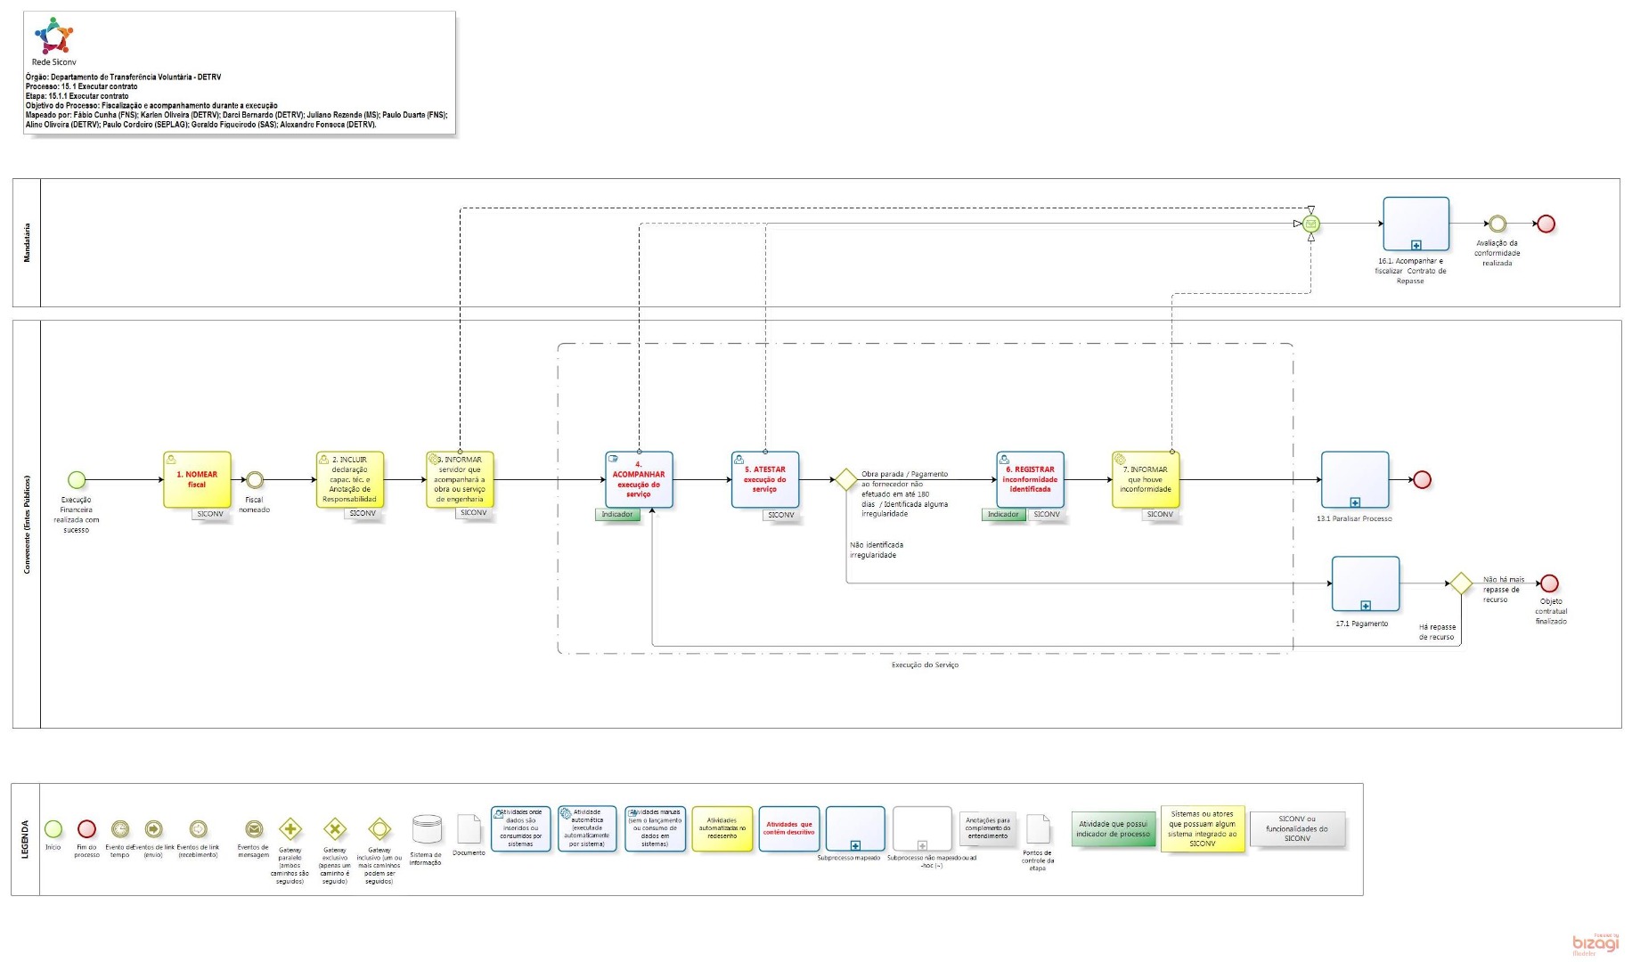Select the legend 'Evento de tempo' clock icon
Viewport: 1632px width, 962px height.
(120, 829)
